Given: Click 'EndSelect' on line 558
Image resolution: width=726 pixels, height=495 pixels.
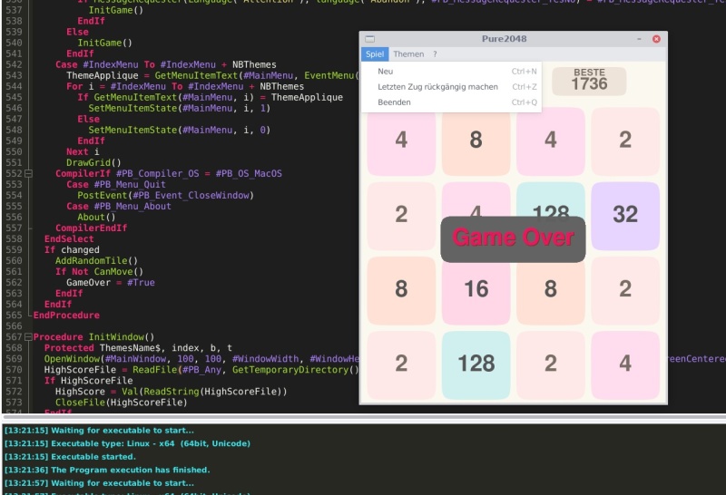Looking at the screenshot, I should pos(69,238).
